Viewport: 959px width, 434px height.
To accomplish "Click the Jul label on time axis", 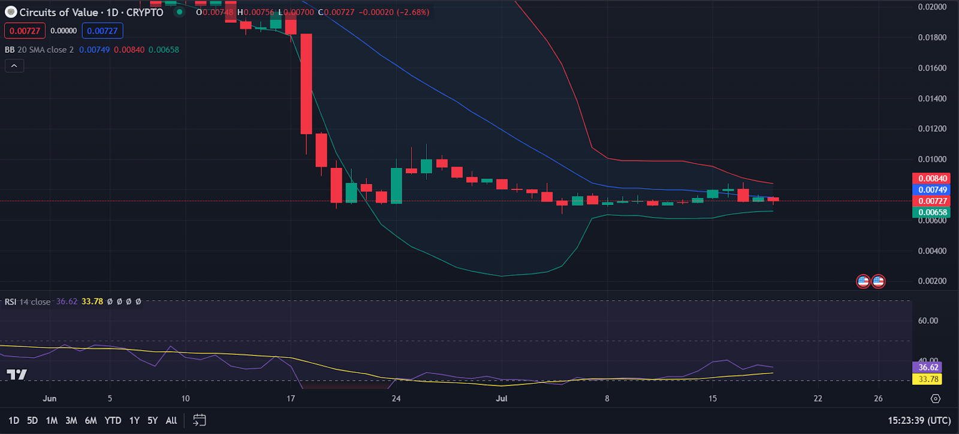I will [502, 399].
